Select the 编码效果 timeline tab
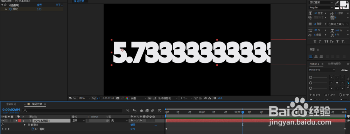Image resolution: width=350 pixels, height=134 pixels. coord(37,104)
